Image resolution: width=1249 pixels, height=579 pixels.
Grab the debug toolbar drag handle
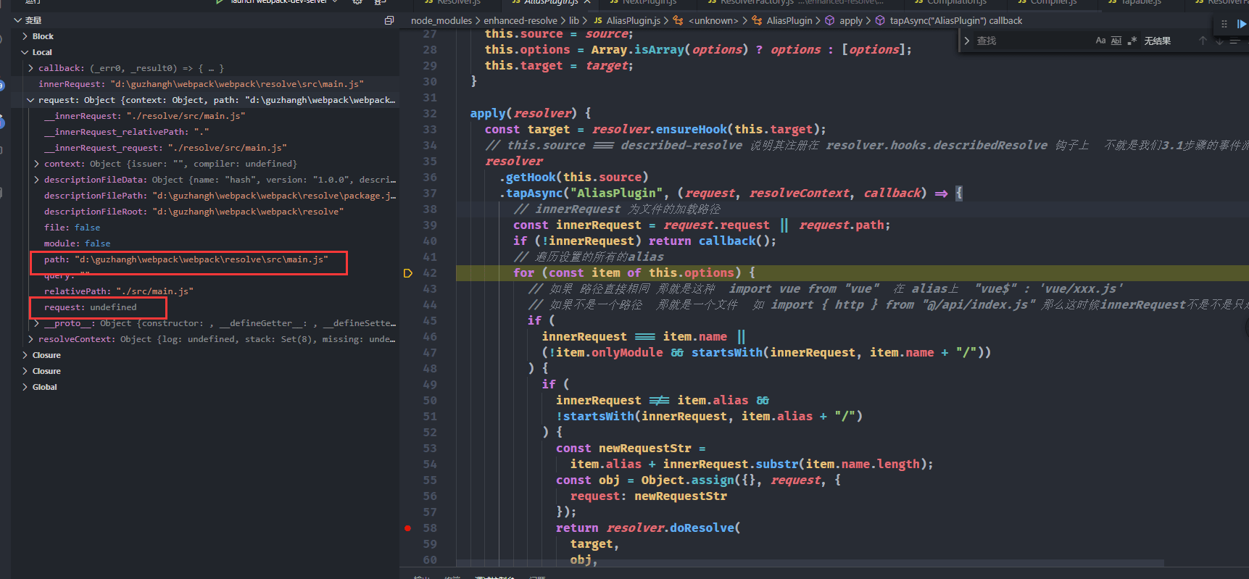point(1224,24)
